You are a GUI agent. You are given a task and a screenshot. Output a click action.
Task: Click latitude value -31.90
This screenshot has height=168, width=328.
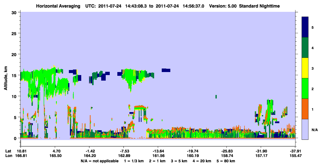point(261,151)
